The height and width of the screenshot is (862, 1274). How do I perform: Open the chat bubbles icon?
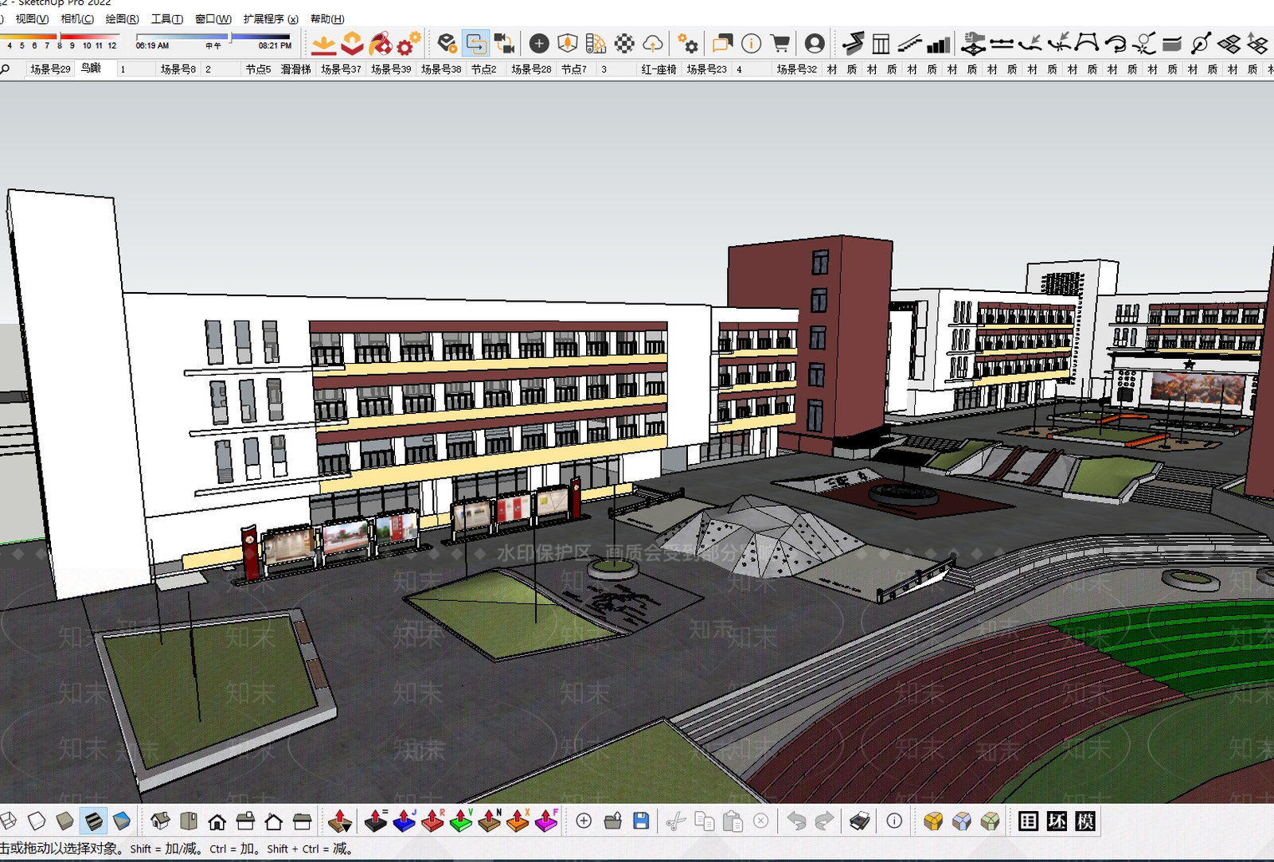tap(722, 43)
